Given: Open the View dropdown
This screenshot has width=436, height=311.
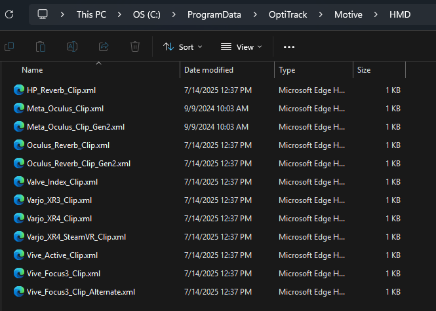Looking at the screenshot, I should [x=241, y=47].
